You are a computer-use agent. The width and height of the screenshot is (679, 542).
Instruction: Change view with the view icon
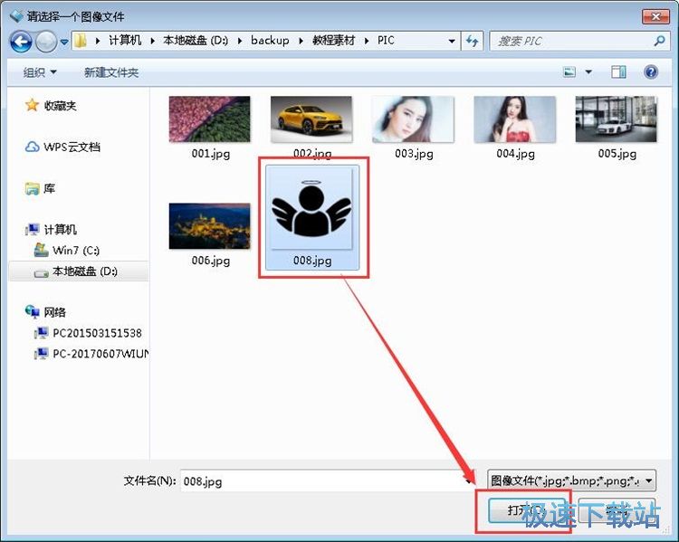coord(569,71)
